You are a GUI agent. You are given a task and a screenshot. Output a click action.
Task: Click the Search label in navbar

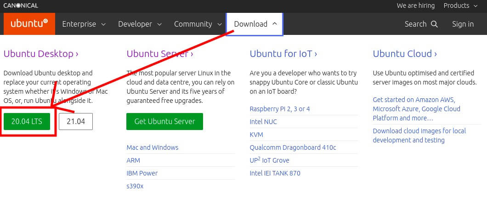pyautogui.click(x=416, y=24)
